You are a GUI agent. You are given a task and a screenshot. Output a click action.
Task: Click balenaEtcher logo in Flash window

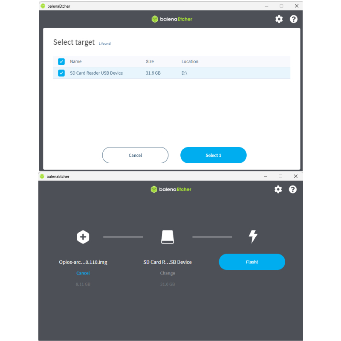point(171,189)
